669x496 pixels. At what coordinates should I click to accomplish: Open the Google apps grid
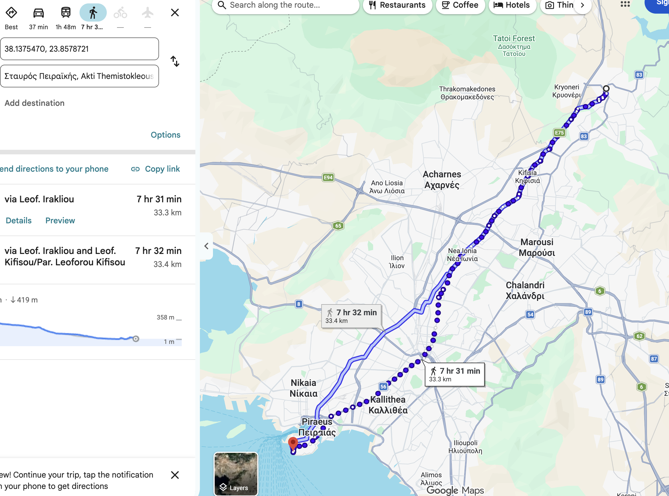[x=625, y=4]
